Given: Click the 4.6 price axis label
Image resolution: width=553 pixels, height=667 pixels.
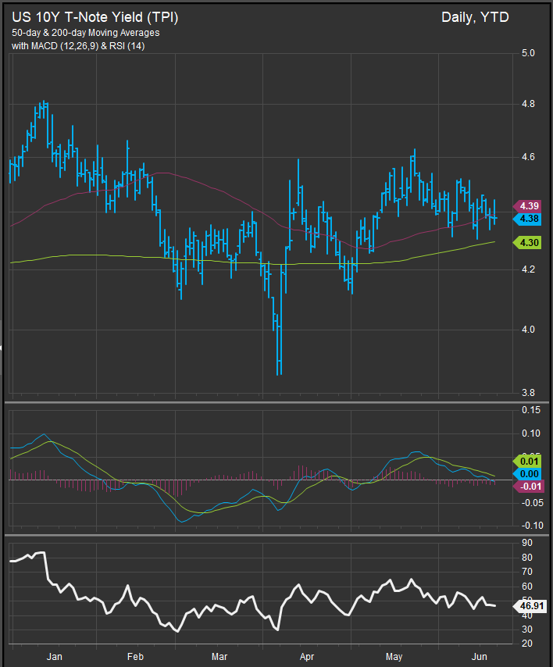Looking at the screenshot, I should tap(528, 157).
